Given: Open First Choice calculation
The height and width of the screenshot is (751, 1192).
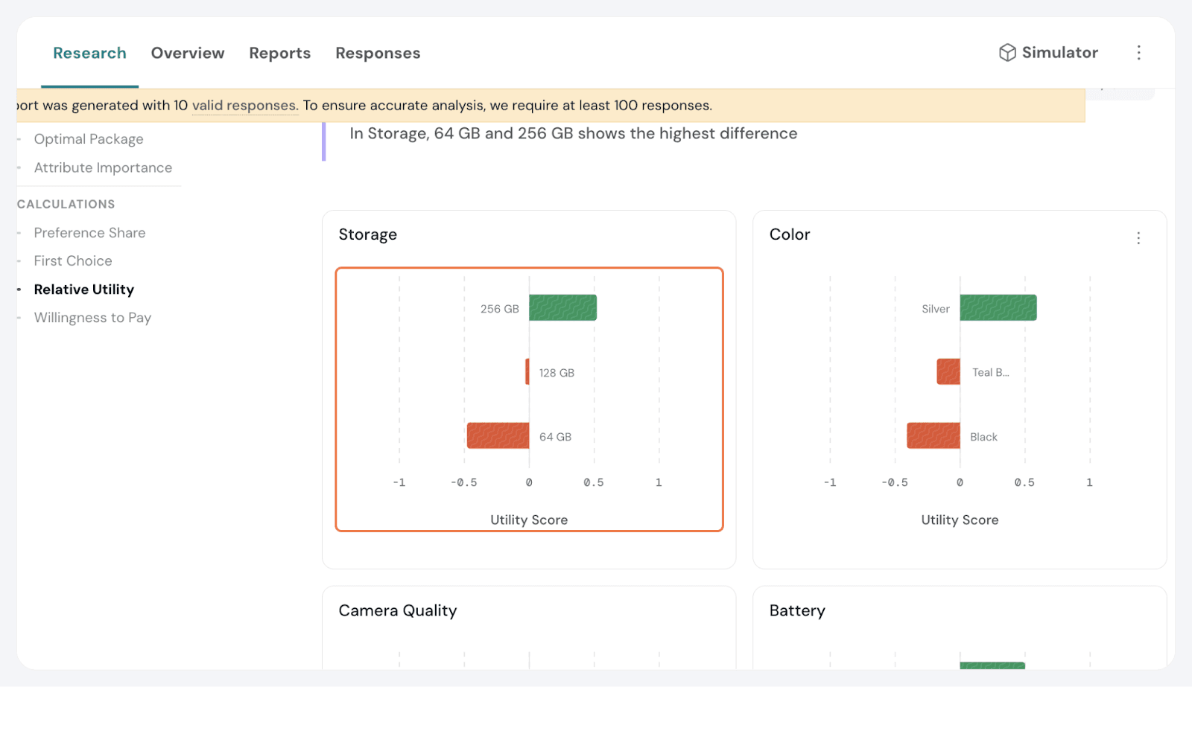Looking at the screenshot, I should 73,261.
